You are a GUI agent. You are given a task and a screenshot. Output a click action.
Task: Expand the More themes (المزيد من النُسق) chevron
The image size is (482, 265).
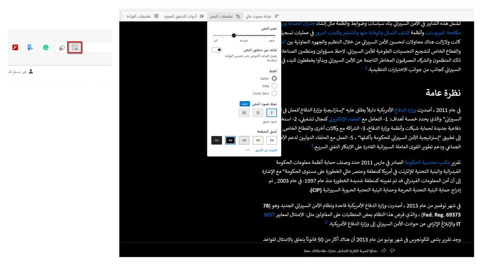[248, 150]
